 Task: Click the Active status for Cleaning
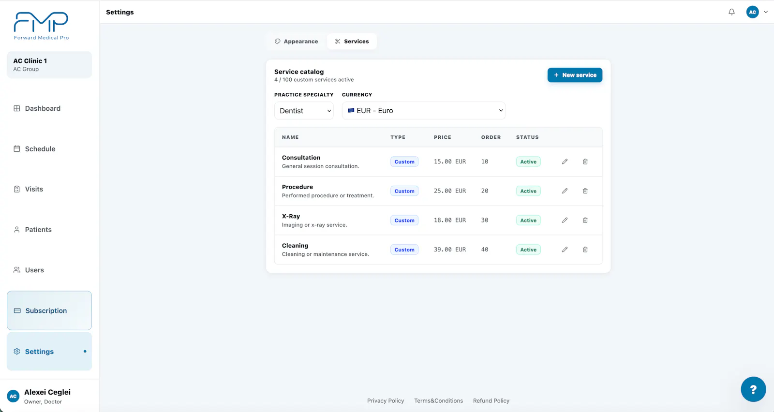click(x=528, y=250)
